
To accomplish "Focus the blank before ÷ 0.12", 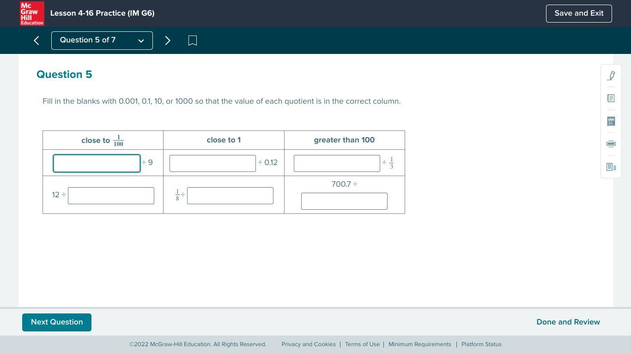I will (x=212, y=163).
